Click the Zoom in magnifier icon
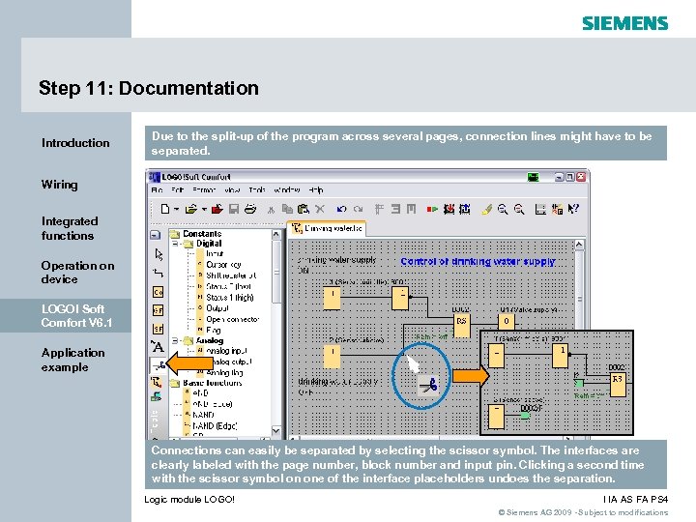 pyautogui.click(x=503, y=209)
